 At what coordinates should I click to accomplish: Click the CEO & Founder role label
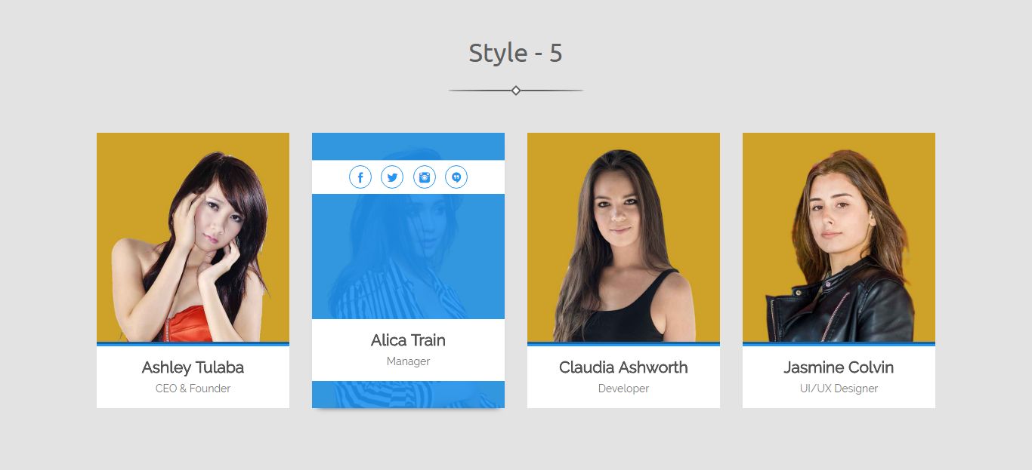[x=193, y=389]
